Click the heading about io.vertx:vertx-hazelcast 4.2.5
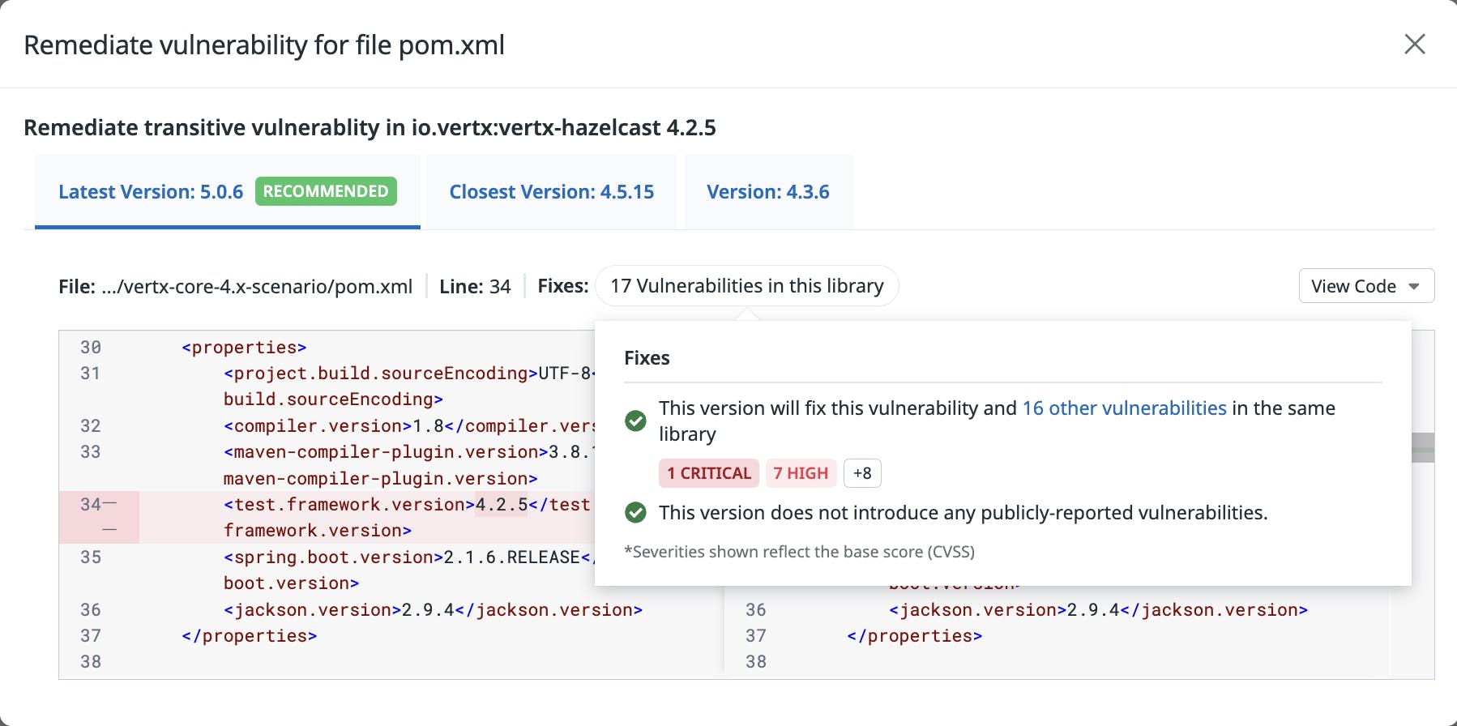 [x=370, y=128]
